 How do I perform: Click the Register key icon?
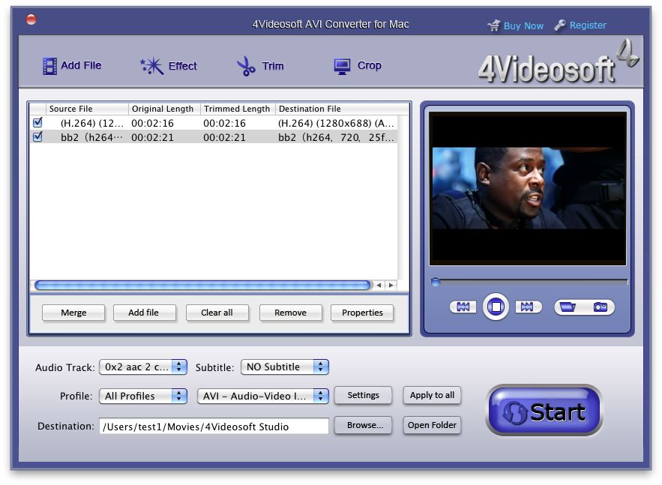(x=560, y=25)
